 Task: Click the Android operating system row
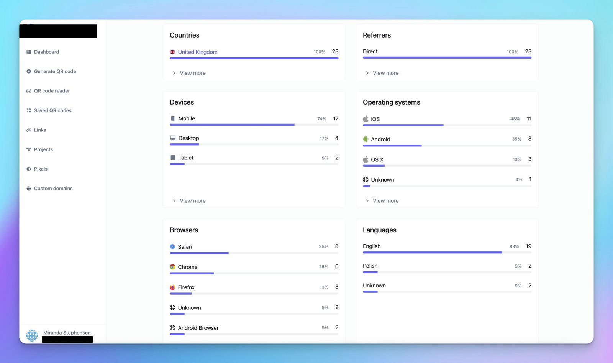[x=380, y=139]
